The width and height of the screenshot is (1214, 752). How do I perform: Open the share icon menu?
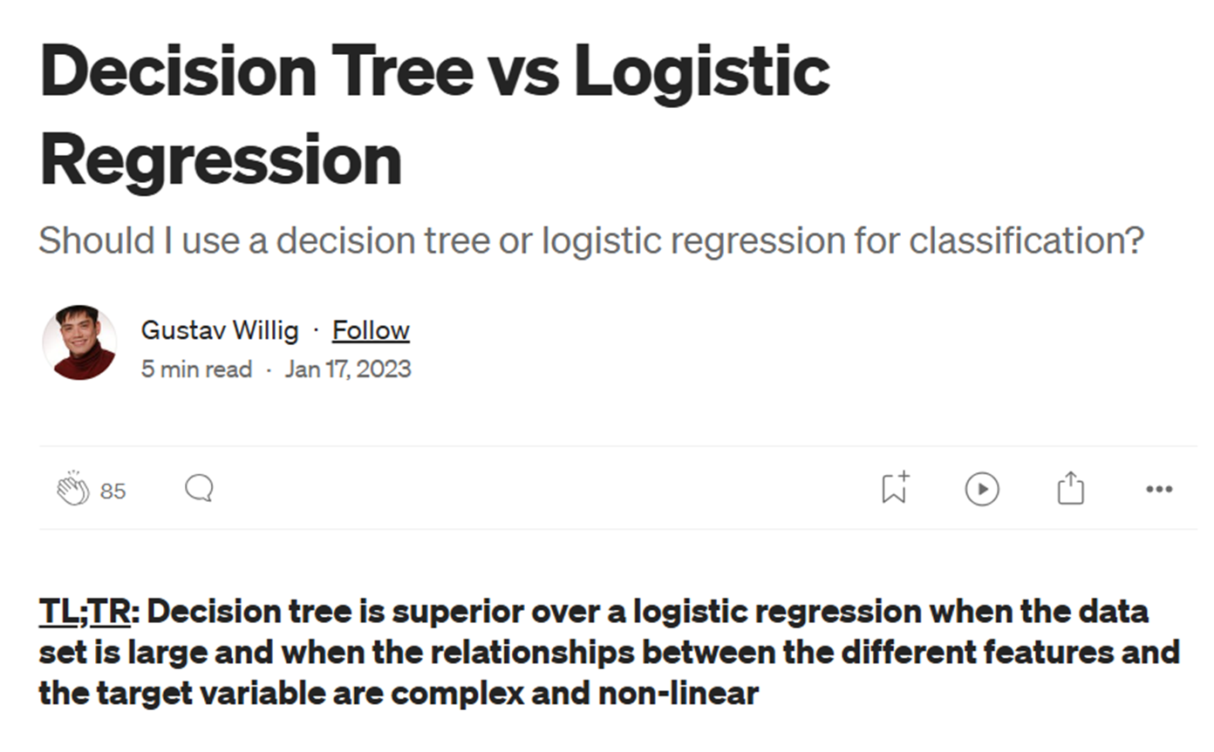point(1070,489)
